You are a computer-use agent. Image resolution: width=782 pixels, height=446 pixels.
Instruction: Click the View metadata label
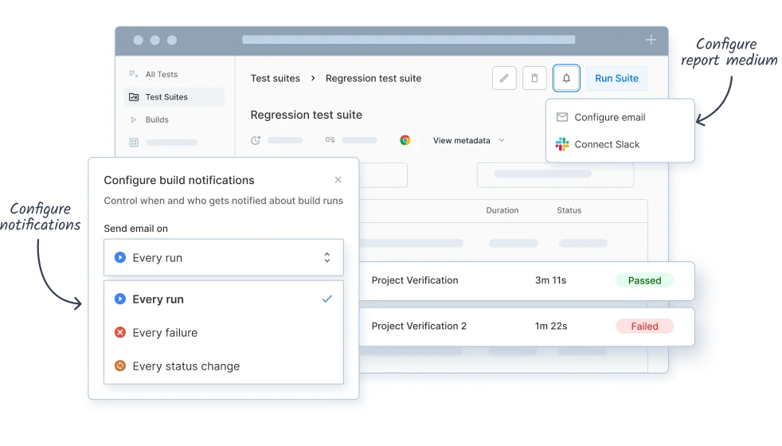coord(461,141)
